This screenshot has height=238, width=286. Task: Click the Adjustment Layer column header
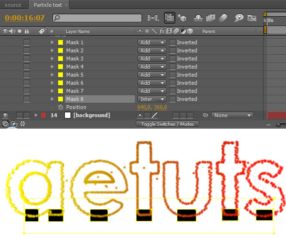point(183,31)
